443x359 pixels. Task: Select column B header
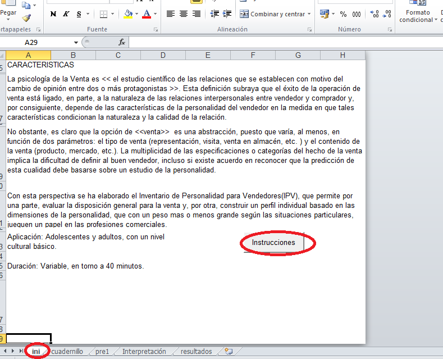point(73,55)
